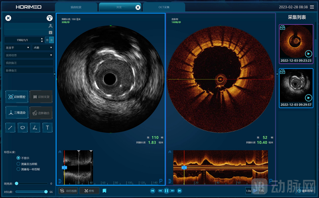Select the 不显示 radio option
The height and width of the screenshot is (198, 319).
point(18,158)
